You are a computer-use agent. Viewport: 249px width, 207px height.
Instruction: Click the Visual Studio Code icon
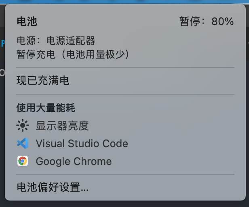[x=23, y=144]
